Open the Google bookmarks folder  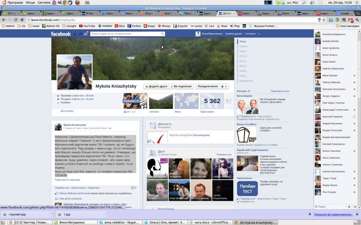69,26
